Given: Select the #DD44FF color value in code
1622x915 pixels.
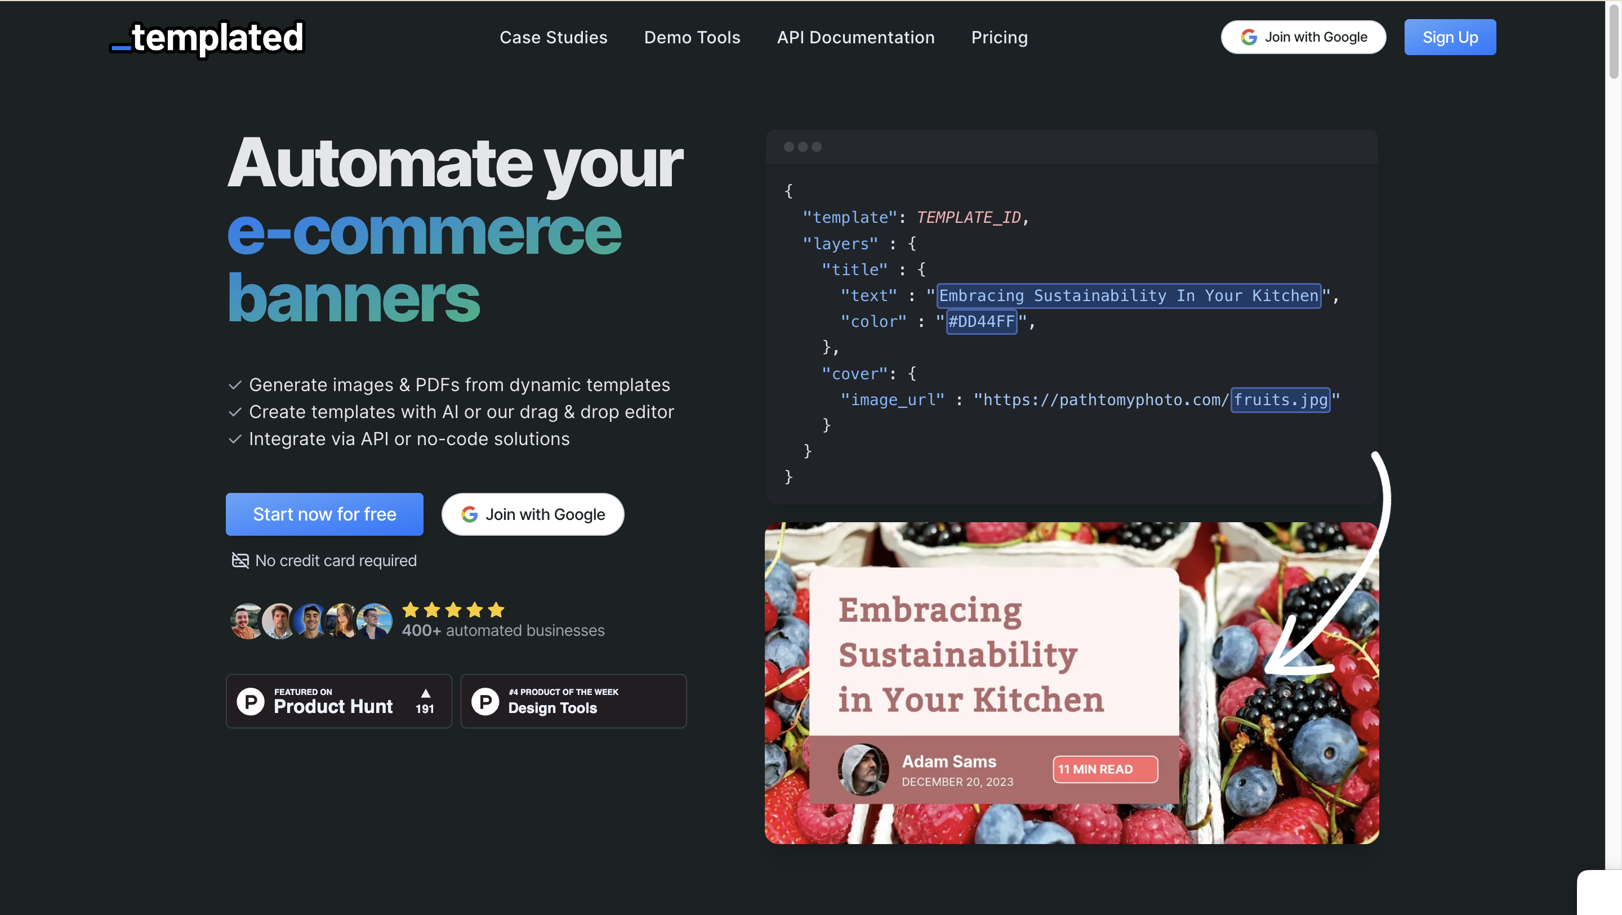Looking at the screenshot, I should (x=981, y=321).
